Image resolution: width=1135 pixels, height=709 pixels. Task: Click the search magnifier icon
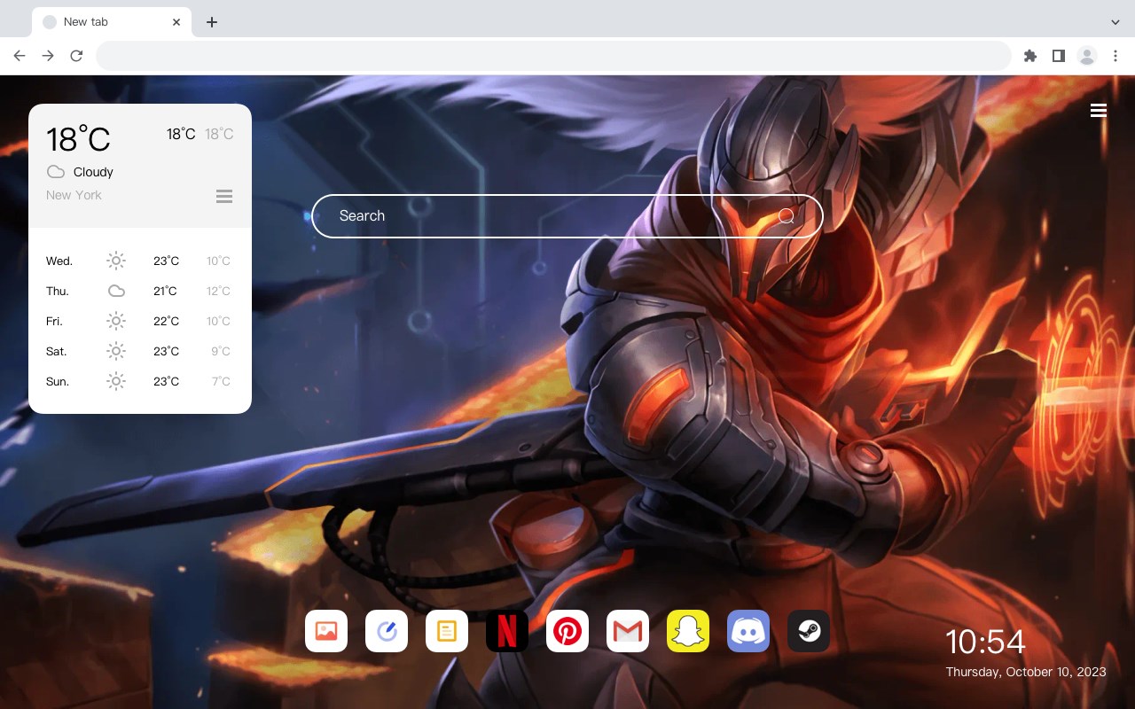[x=787, y=216]
